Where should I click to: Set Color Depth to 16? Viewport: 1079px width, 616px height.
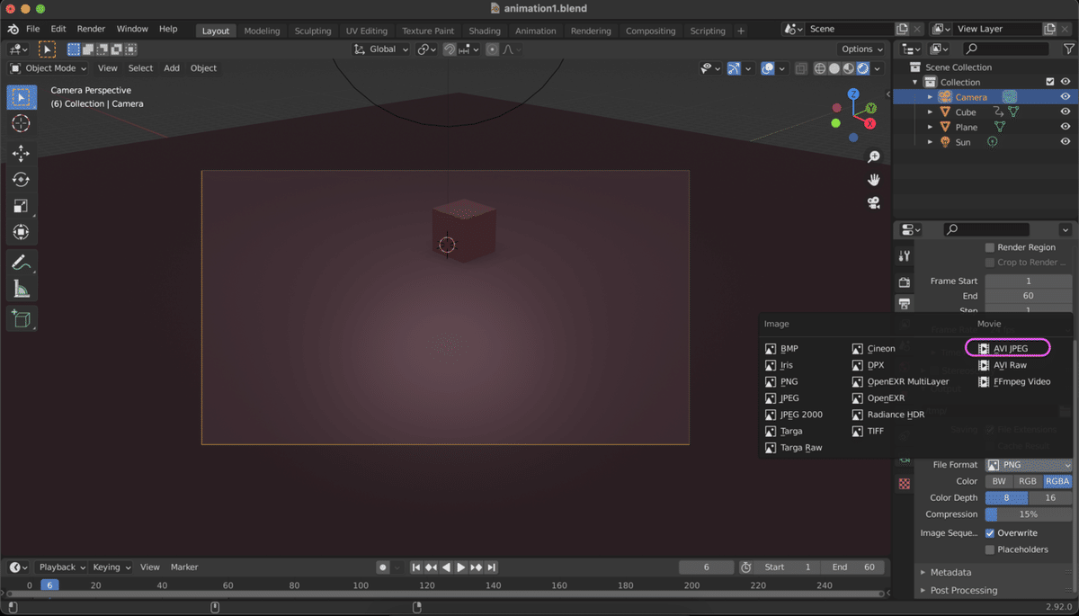[x=1050, y=498]
